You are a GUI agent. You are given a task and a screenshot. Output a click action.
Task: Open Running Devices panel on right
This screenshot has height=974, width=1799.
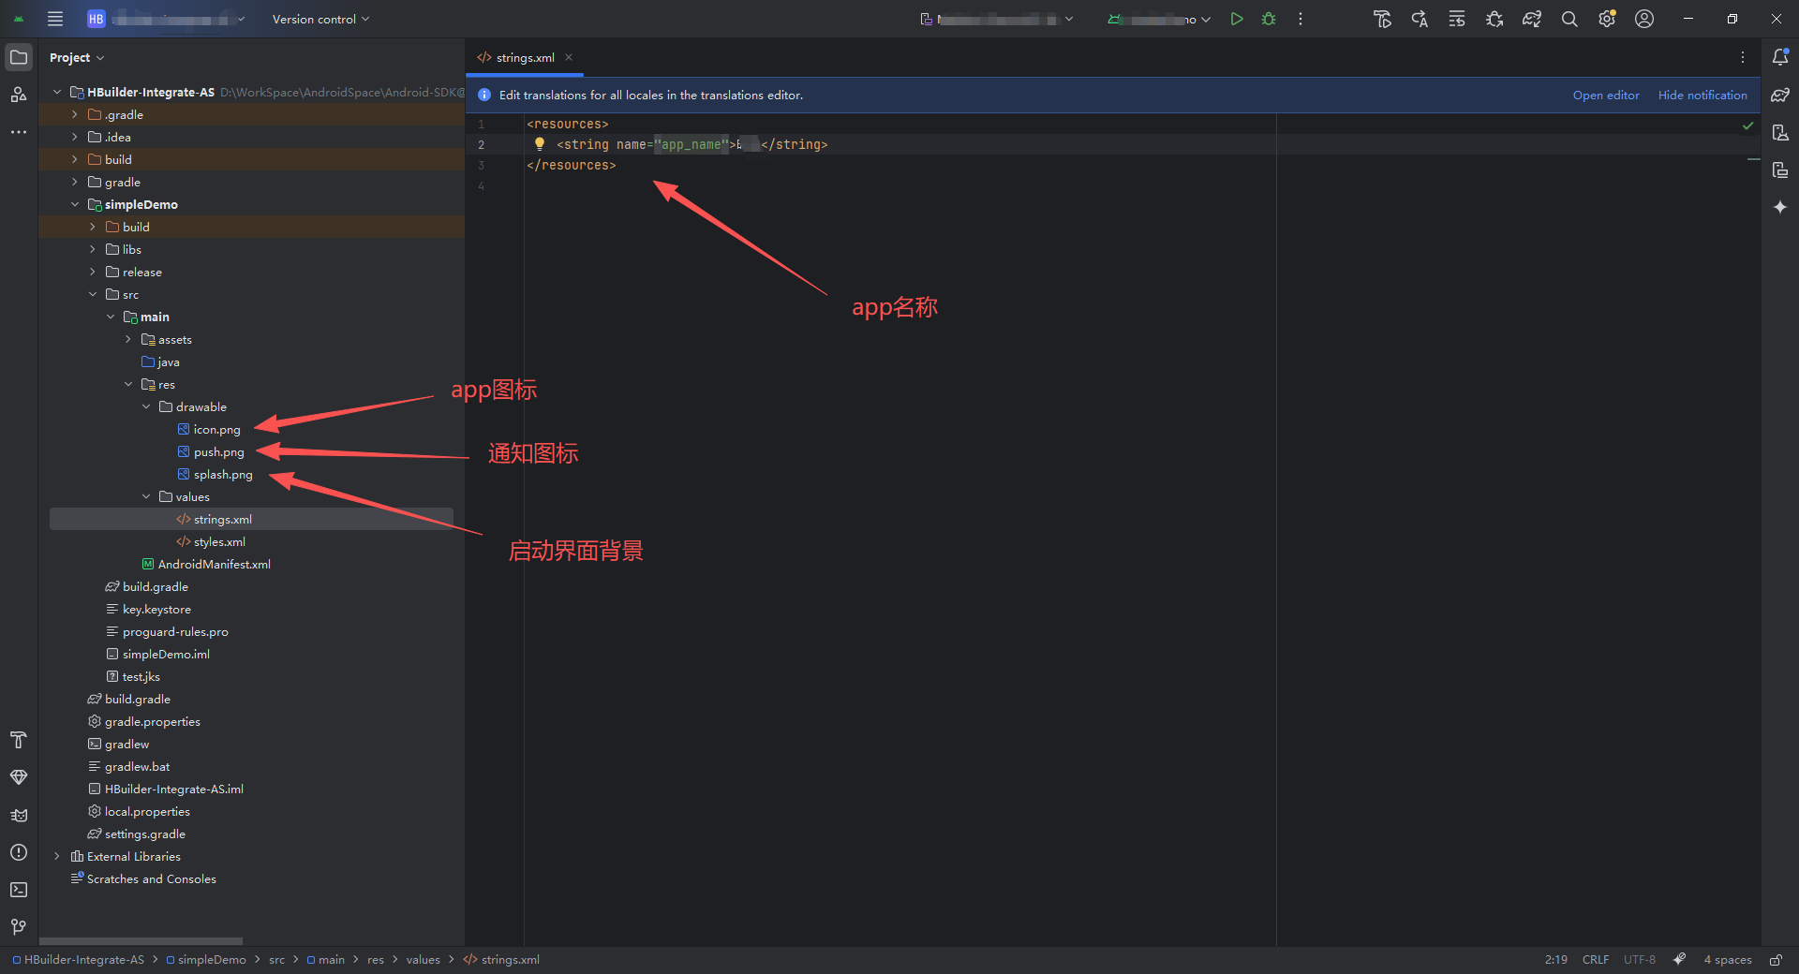click(x=1780, y=170)
